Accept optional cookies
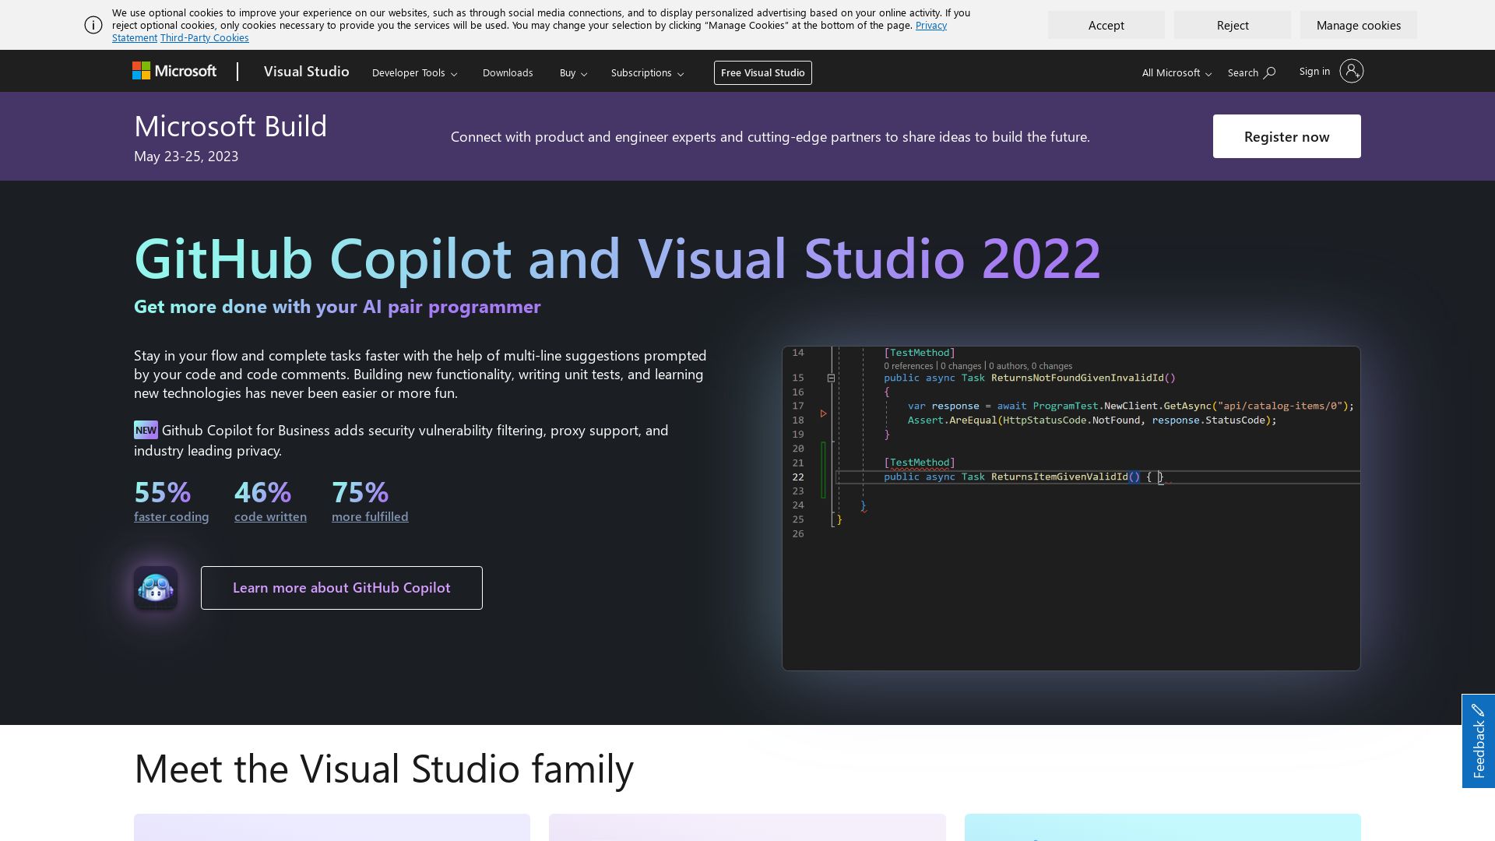The image size is (1495, 841). [1106, 25]
